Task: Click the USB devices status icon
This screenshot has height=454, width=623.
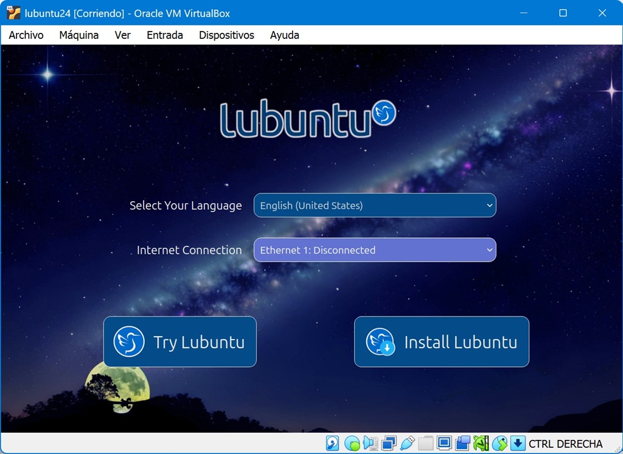Action: [408, 443]
